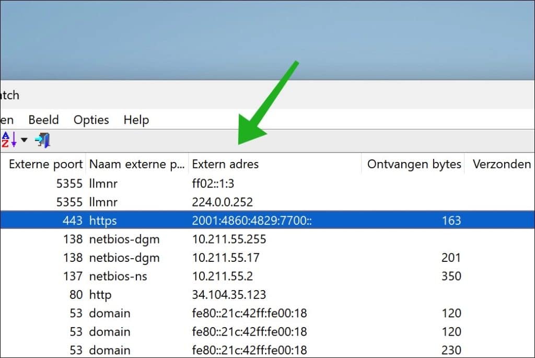Image resolution: width=535 pixels, height=358 pixels.
Task: Click the received bytes value 201
Action: click(451, 257)
